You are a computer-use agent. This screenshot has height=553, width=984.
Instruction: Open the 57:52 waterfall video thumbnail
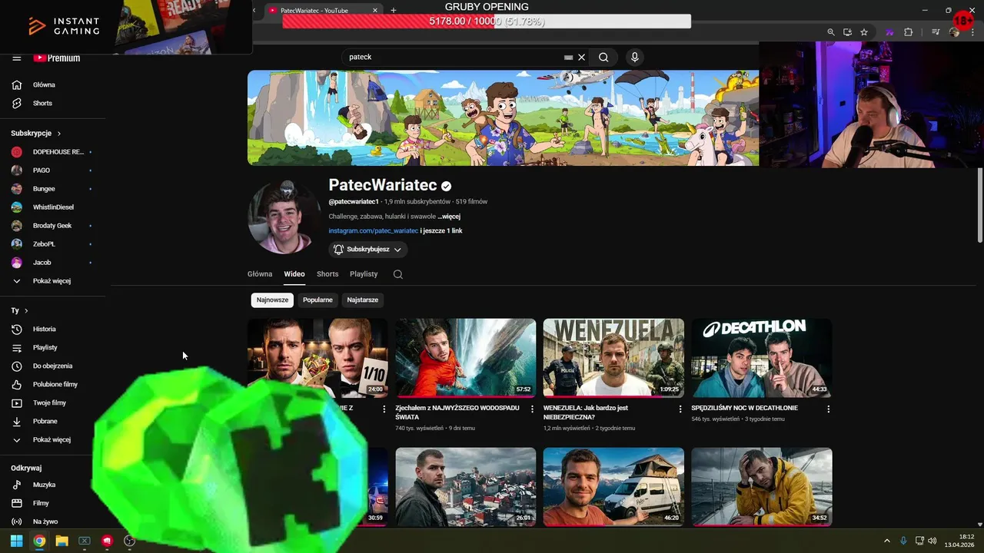(466, 358)
